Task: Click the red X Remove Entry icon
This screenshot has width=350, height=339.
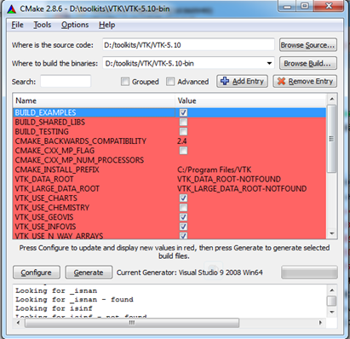Action: click(x=281, y=81)
